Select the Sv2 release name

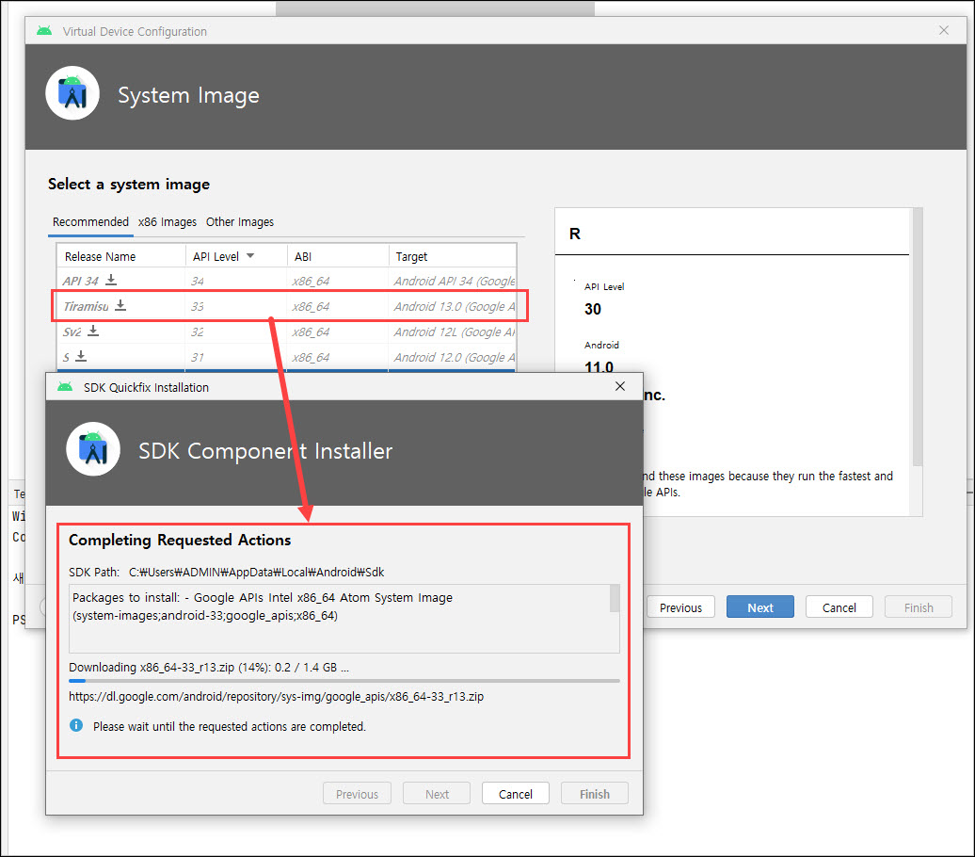coord(72,331)
